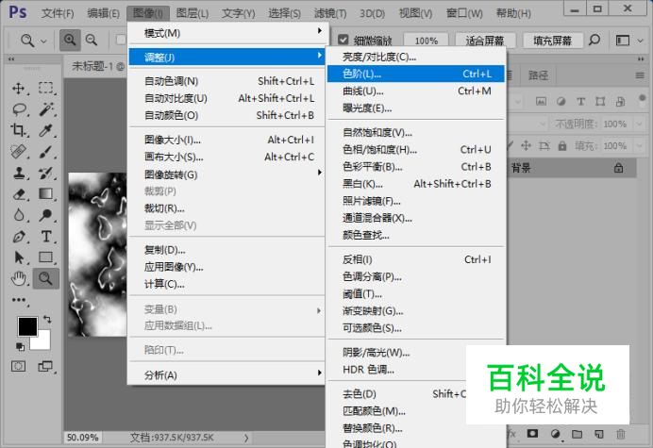Image resolution: width=653 pixels, height=448 pixels.
Task: Open the 不透明度 value dropdown
Action: pyautogui.click(x=639, y=124)
